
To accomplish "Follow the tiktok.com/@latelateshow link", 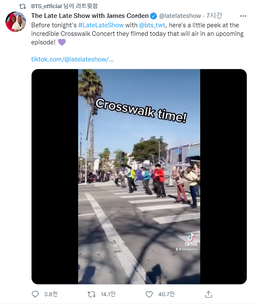I will pos(72,59).
